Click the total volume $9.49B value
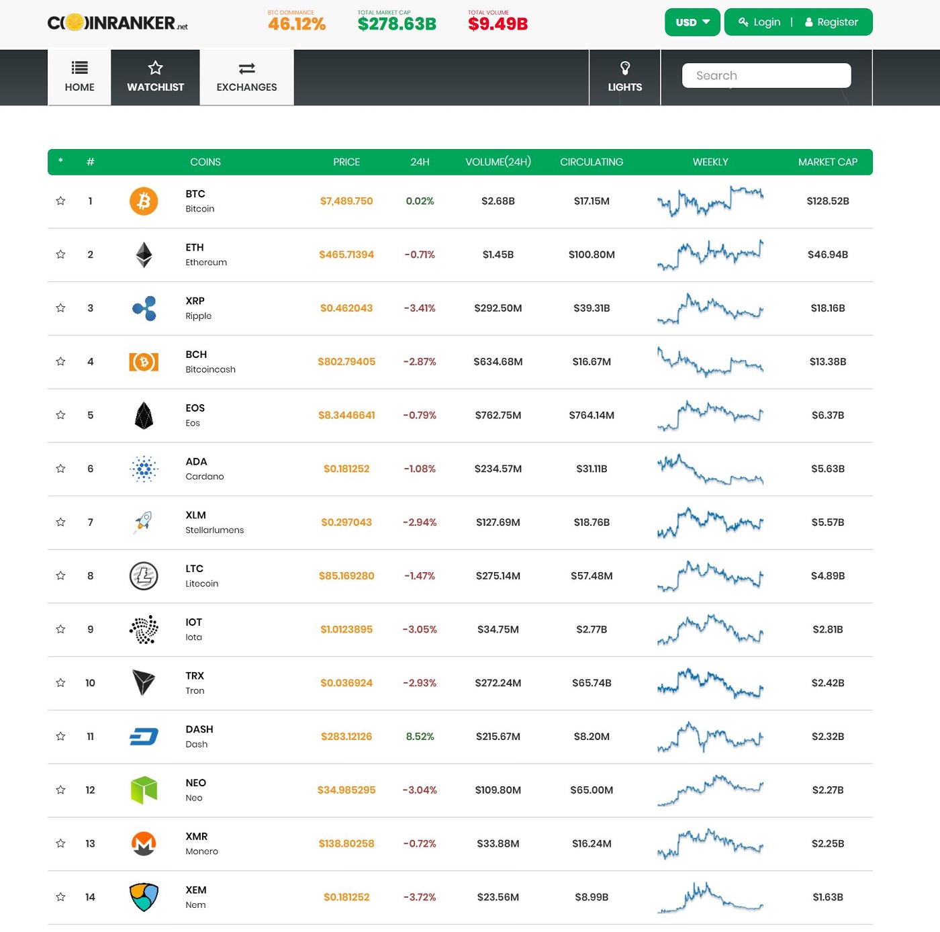Viewport: 940px width, 932px height. (x=498, y=24)
